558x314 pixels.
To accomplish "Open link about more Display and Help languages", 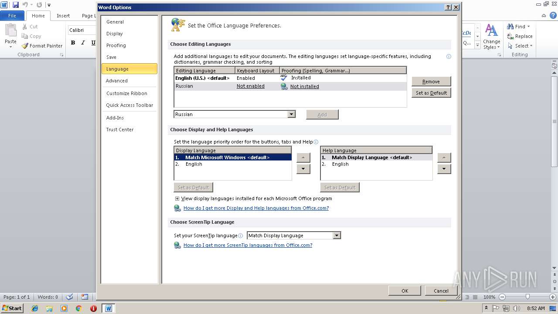I will click(x=256, y=208).
